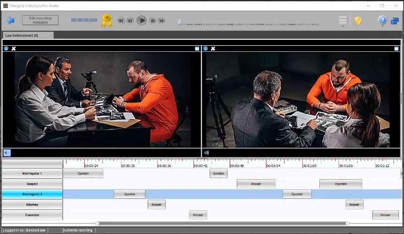Jump to recording start with rewind button
This screenshot has height=234, width=404.
coord(121,21)
